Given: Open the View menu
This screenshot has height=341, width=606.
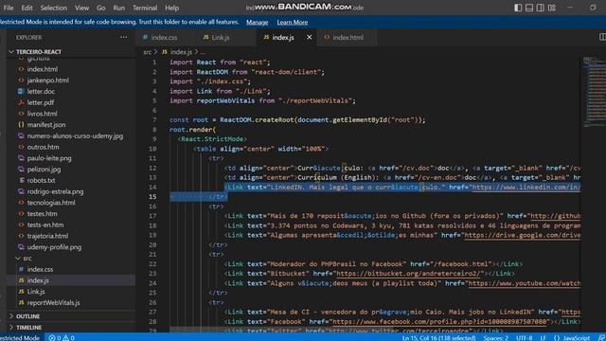Looking at the screenshot, I should coord(81,8).
